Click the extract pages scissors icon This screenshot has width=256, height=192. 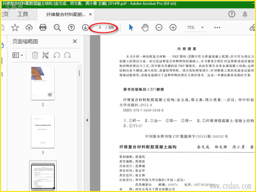tap(45, 55)
